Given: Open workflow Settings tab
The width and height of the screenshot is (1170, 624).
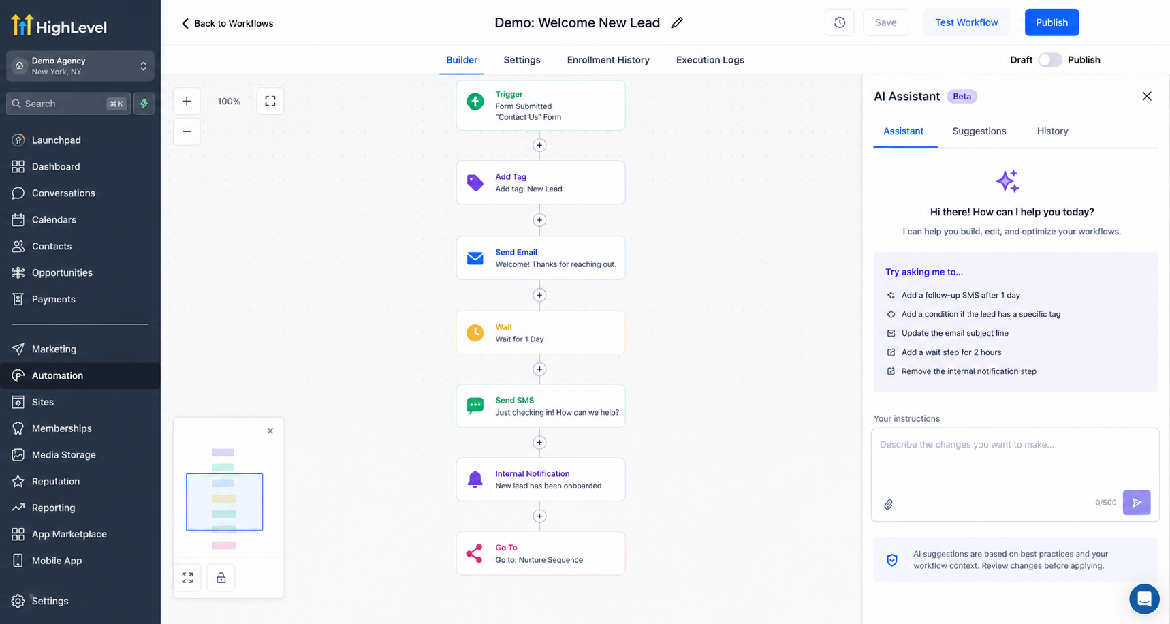Looking at the screenshot, I should [522, 60].
